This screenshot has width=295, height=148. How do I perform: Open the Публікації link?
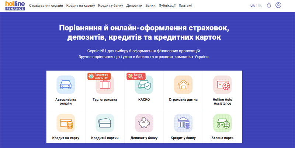point(167,6)
